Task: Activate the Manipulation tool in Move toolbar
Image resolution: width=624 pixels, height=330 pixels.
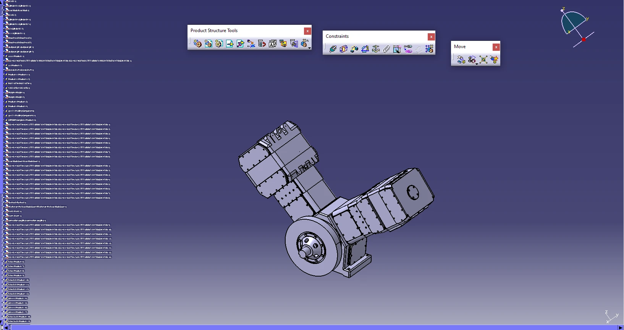Action: (x=461, y=60)
